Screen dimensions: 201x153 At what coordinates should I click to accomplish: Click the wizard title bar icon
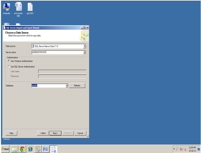pyautogui.click(x=4, y=28)
